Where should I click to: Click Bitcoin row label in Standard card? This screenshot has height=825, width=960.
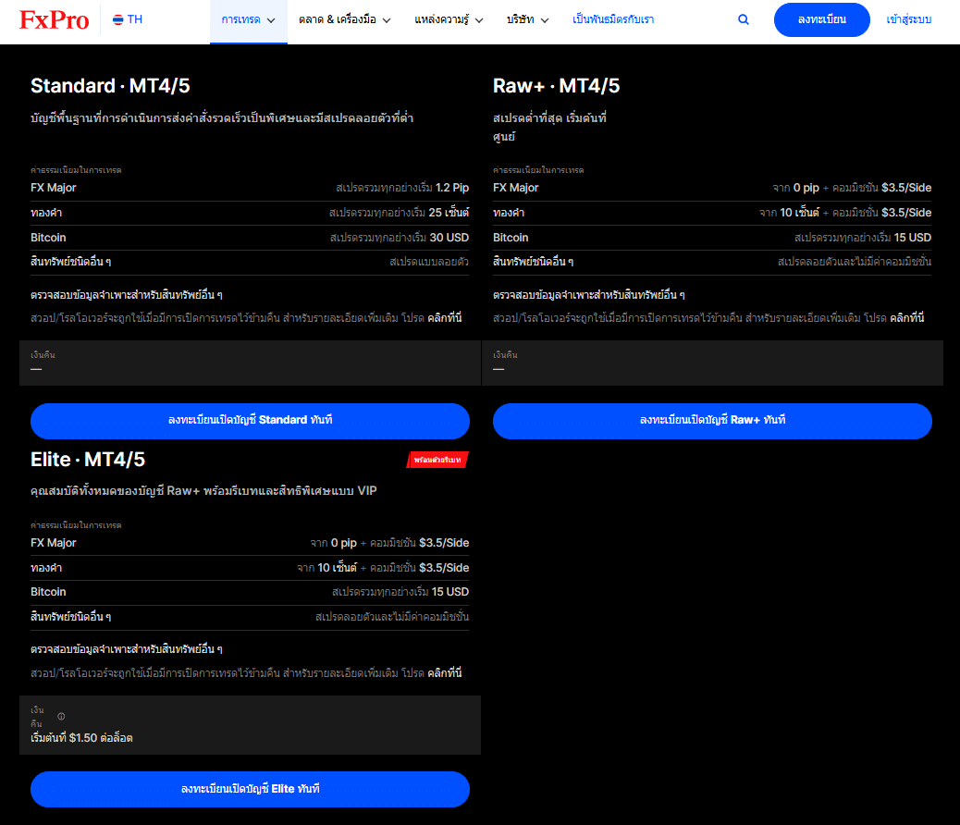tap(48, 237)
